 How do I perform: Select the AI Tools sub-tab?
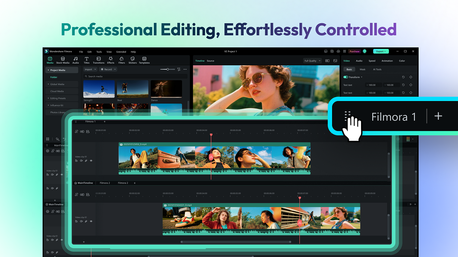coord(377,69)
